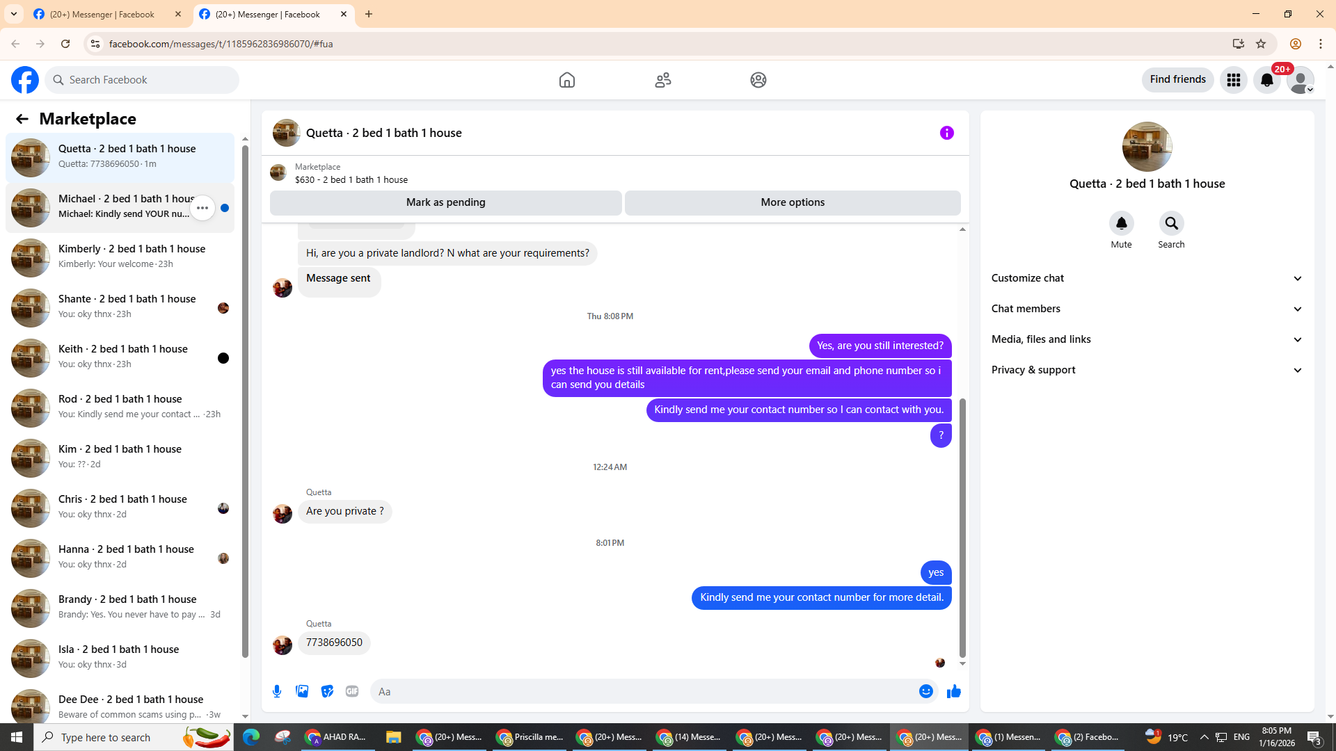Open the Michael conversation options menu
Viewport: 1336px width, 751px height.
(202, 208)
